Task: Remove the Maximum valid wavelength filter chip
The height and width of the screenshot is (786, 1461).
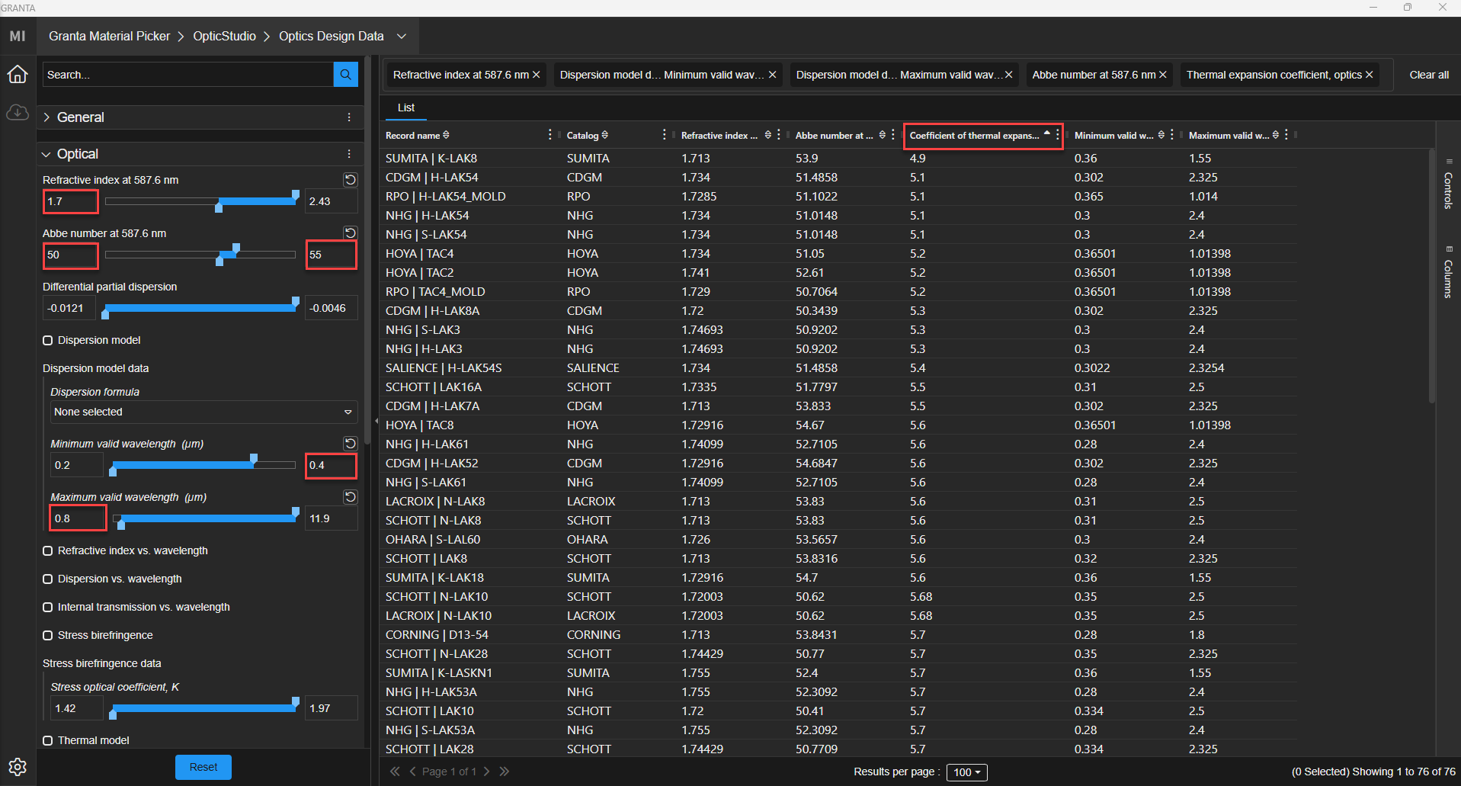Action: coord(1009,75)
